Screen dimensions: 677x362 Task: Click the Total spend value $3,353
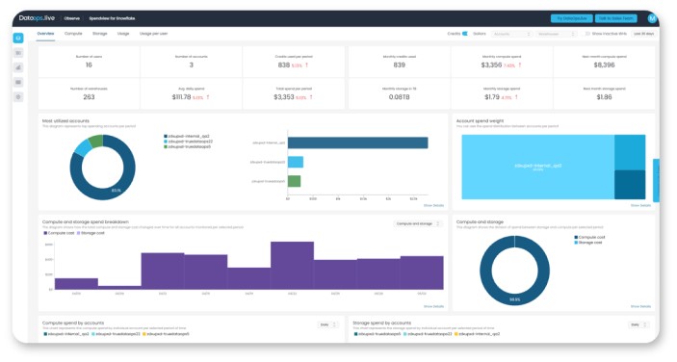[284, 97]
